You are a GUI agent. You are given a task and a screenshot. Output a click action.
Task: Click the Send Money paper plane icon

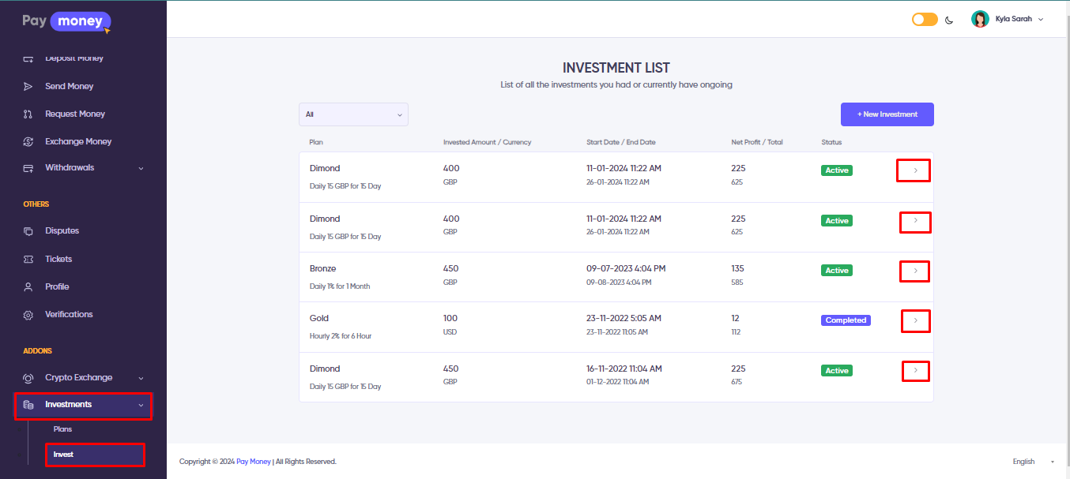pyautogui.click(x=28, y=86)
